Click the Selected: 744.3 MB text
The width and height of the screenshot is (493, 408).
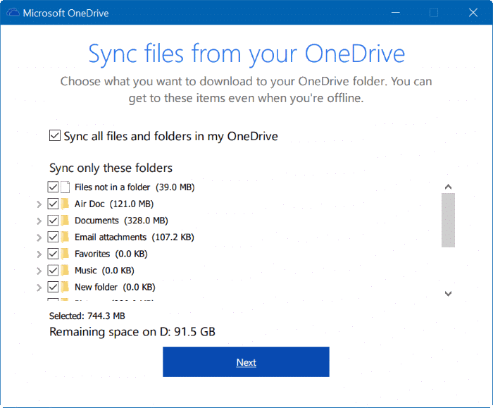[x=87, y=316]
